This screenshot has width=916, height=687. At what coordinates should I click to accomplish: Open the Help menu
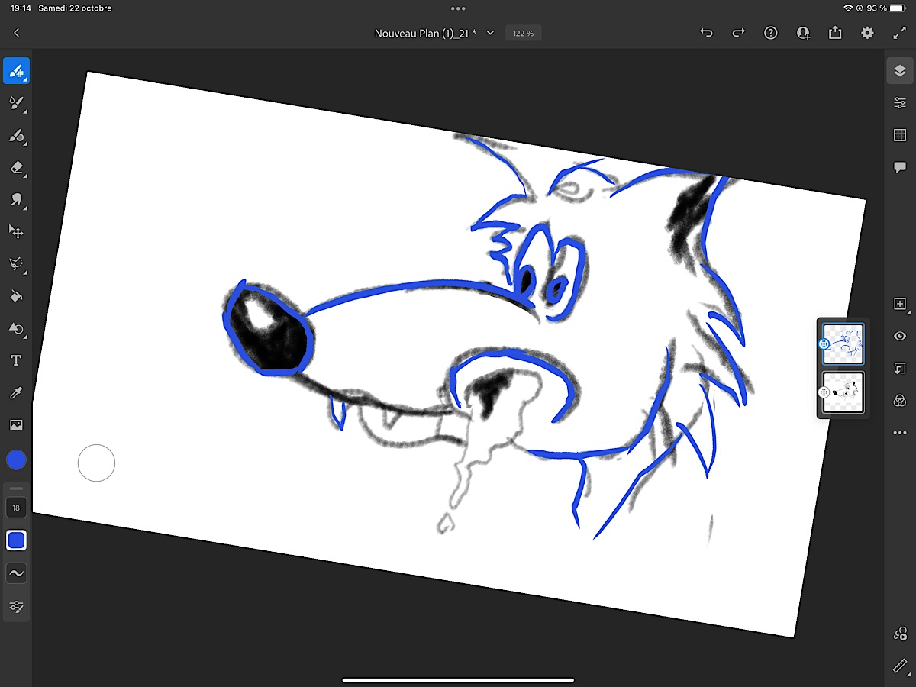tap(771, 33)
